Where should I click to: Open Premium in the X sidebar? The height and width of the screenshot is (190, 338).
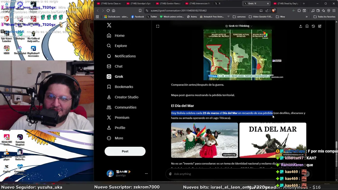[118, 117]
